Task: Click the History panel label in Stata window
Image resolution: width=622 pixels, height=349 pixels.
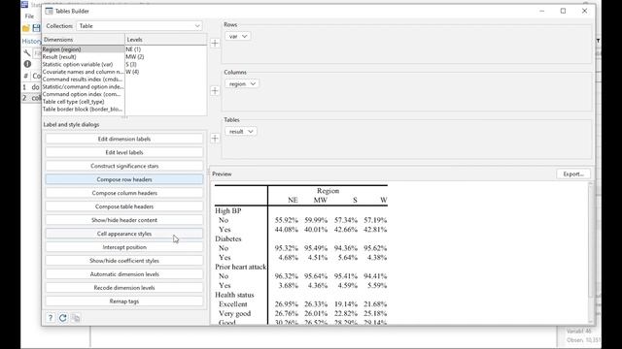Action: pyautogui.click(x=31, y=41)
